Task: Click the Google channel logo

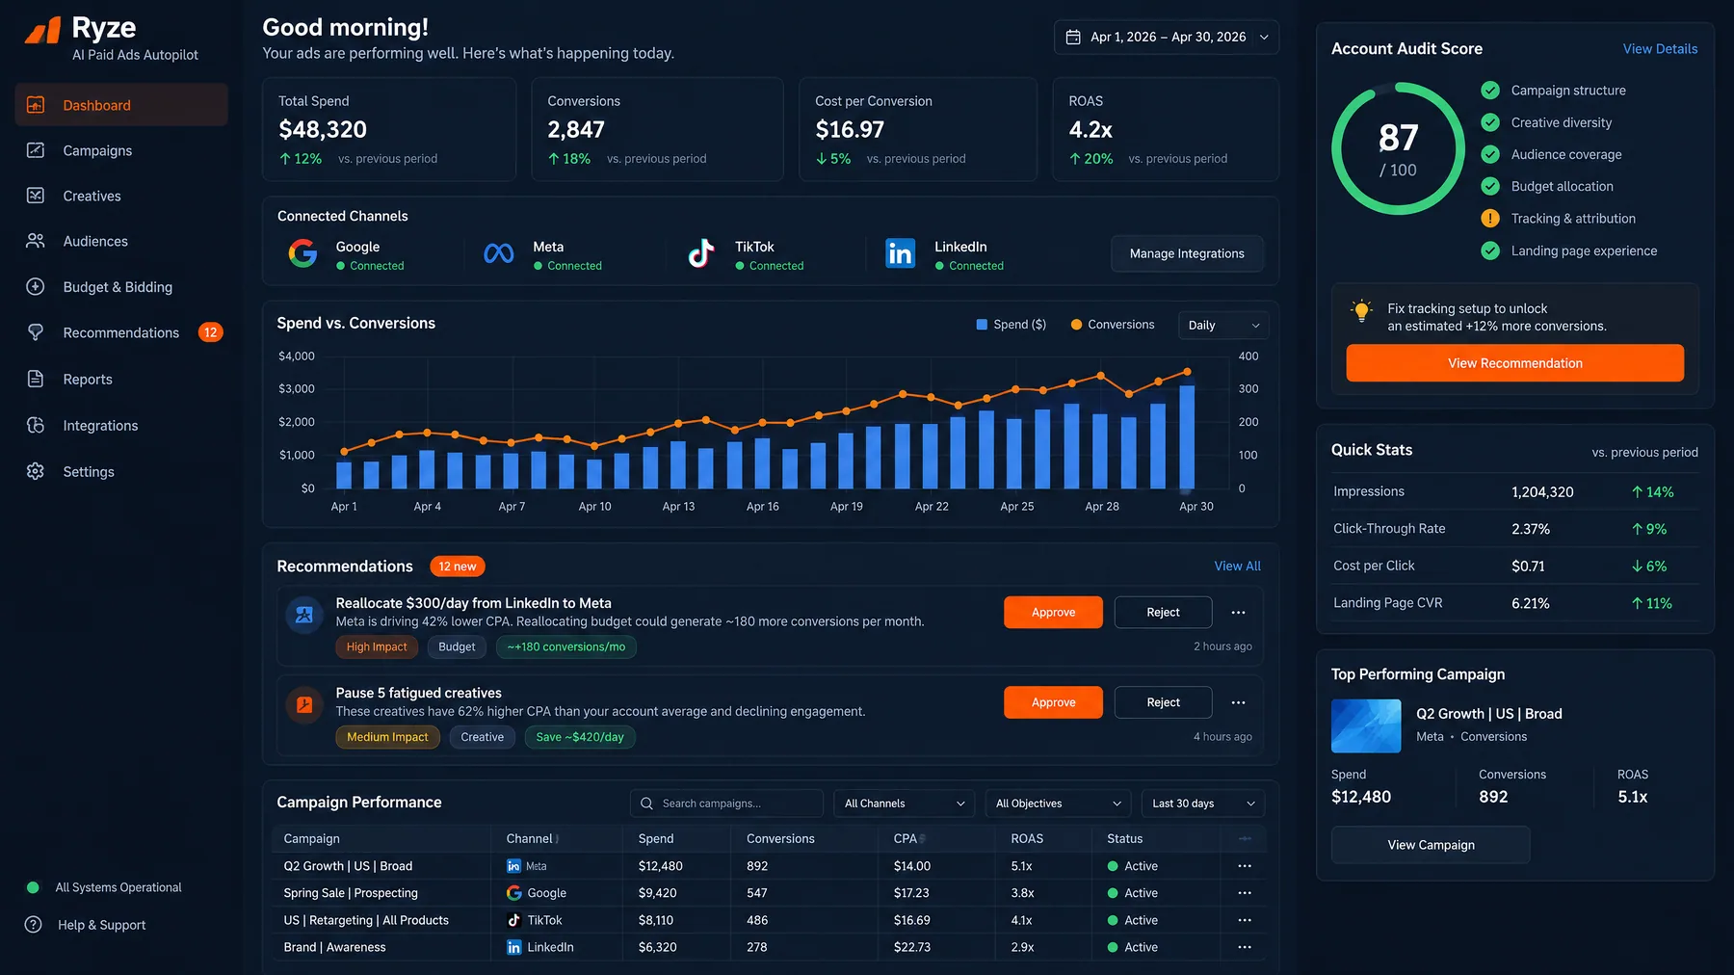Action: (302, 253)
